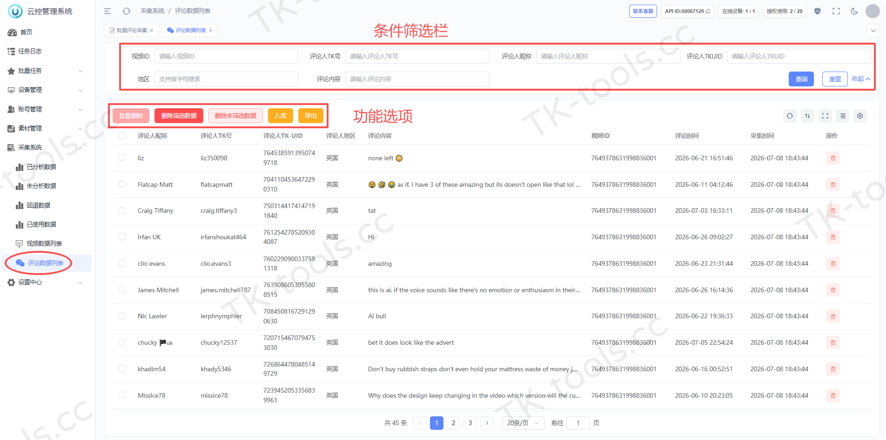Go to page 2 of the table
The width and height of the screenshot is (886, 440).
coord(453,423)
